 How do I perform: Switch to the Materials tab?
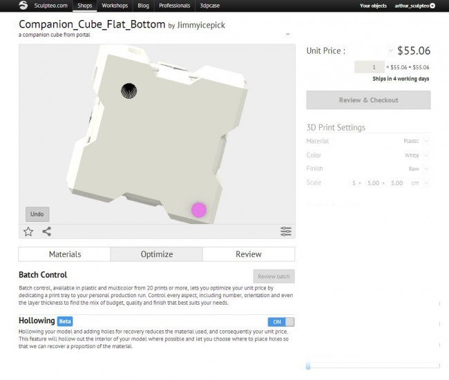(65, 254)
